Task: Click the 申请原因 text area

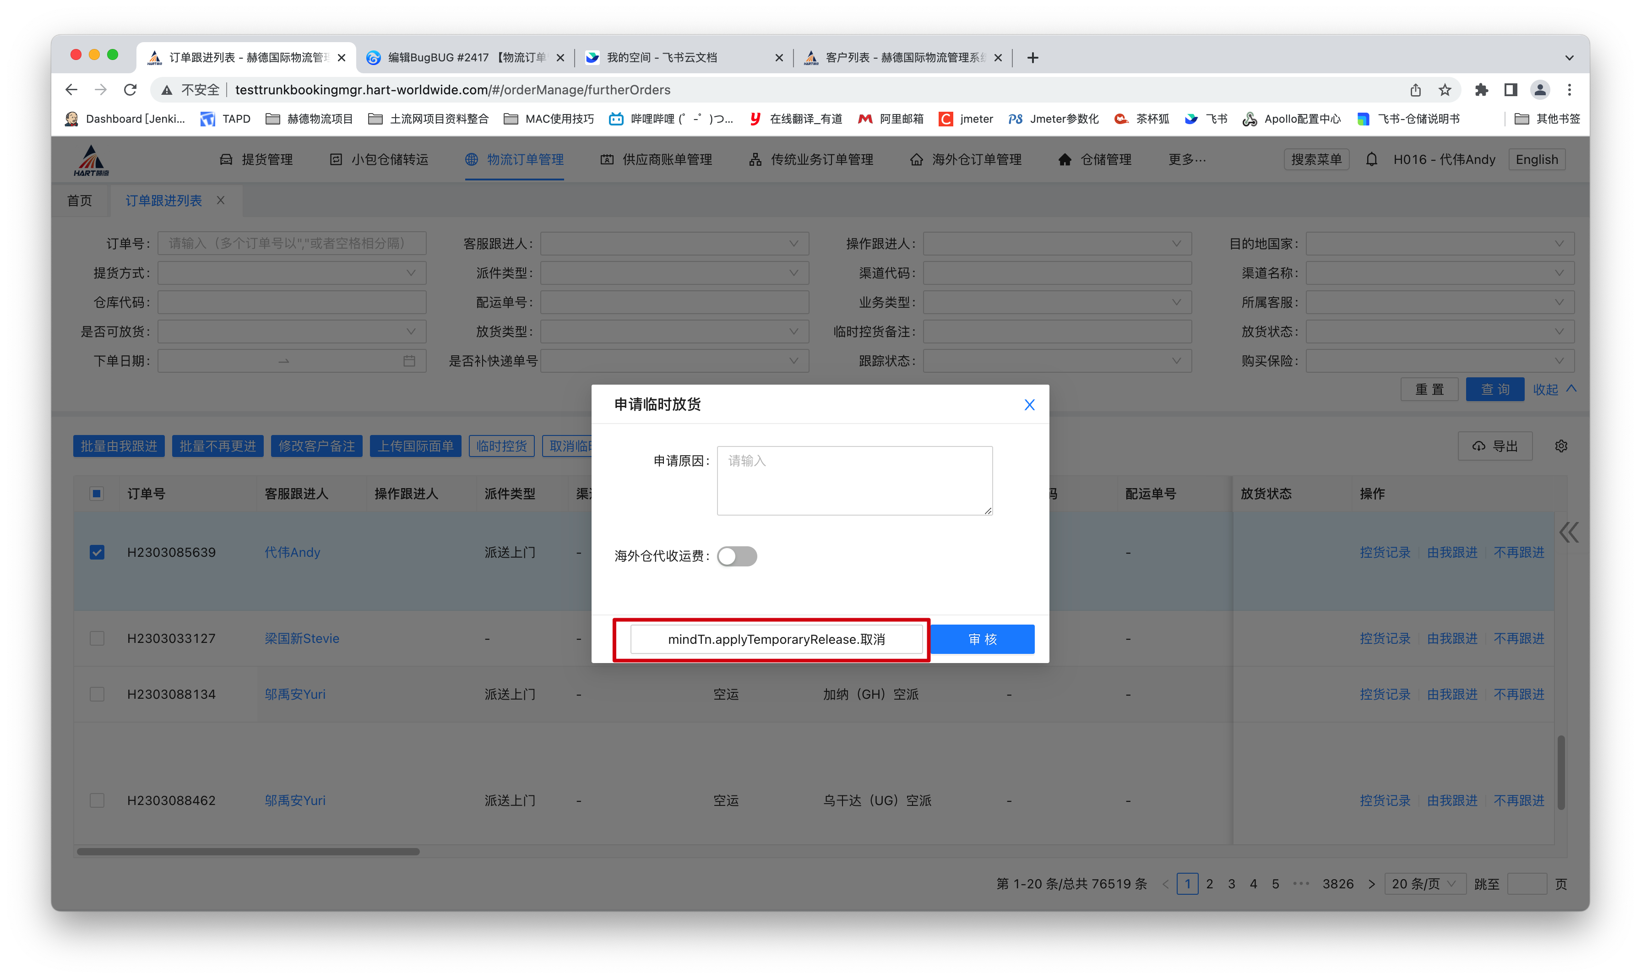Action: click(854, 480)
